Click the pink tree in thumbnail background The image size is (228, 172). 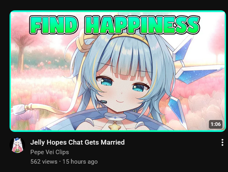(x=22, y=48)
